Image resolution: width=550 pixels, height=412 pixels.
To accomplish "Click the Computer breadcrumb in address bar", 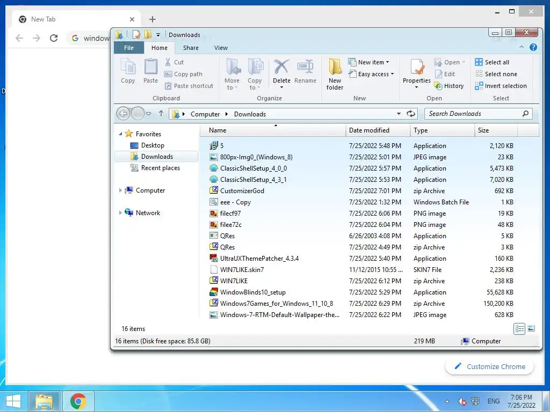I will [205, 114].
